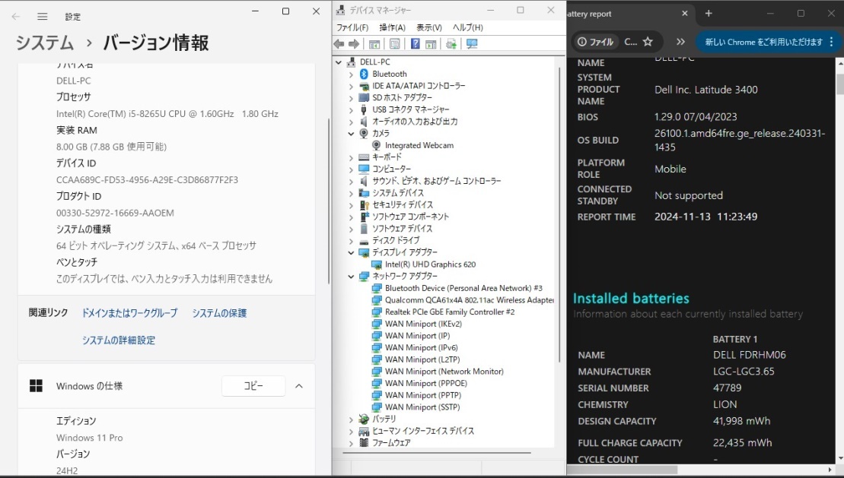
Task: Click the Settings window vertical scrollbar
Action: point(329,201)
